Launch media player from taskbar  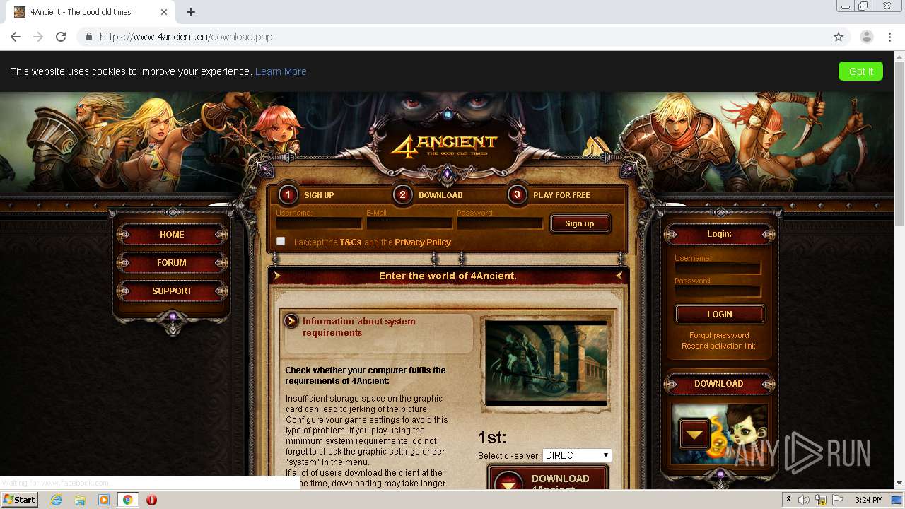(x=104, y=500)
